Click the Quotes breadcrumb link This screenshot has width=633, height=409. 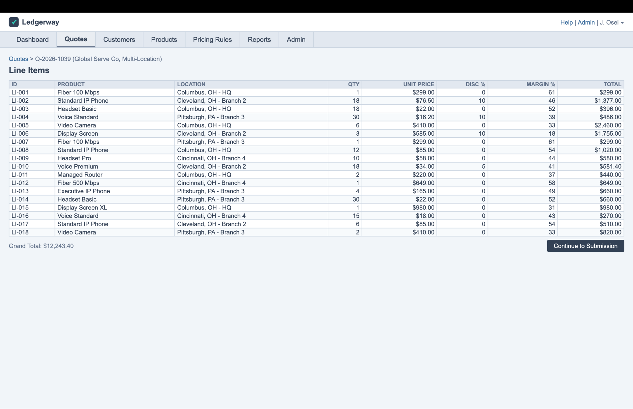click(x=18, y=59)
